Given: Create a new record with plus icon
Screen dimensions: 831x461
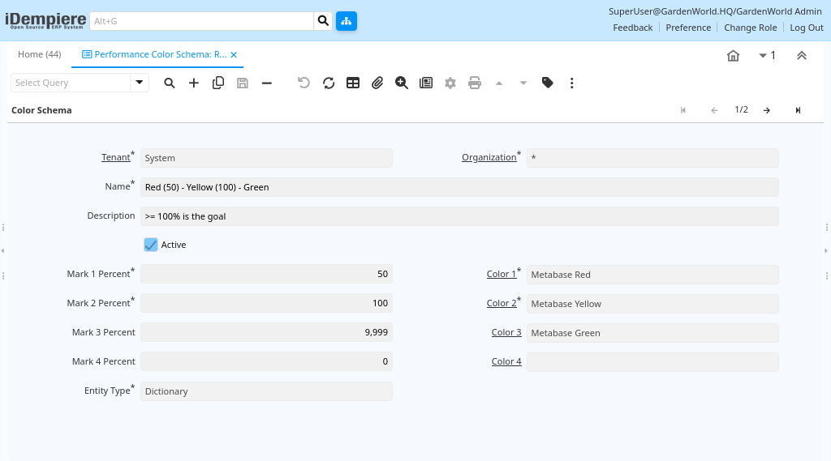Looking at the screenshot, I should point(193,83).
